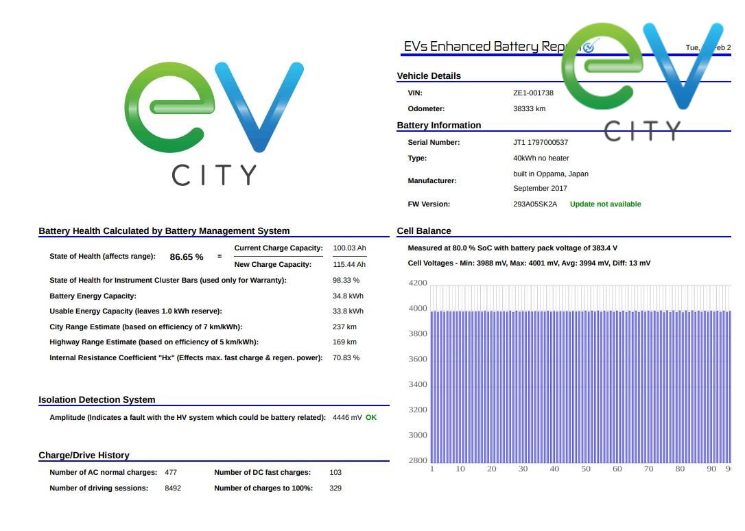Click the "FW Version:" label

coord(429,204)
